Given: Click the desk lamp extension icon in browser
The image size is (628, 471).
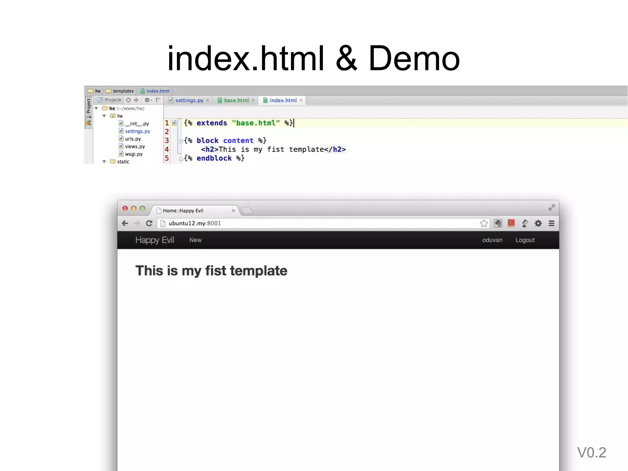Looking at the screenshot, I should click(525, 223).
